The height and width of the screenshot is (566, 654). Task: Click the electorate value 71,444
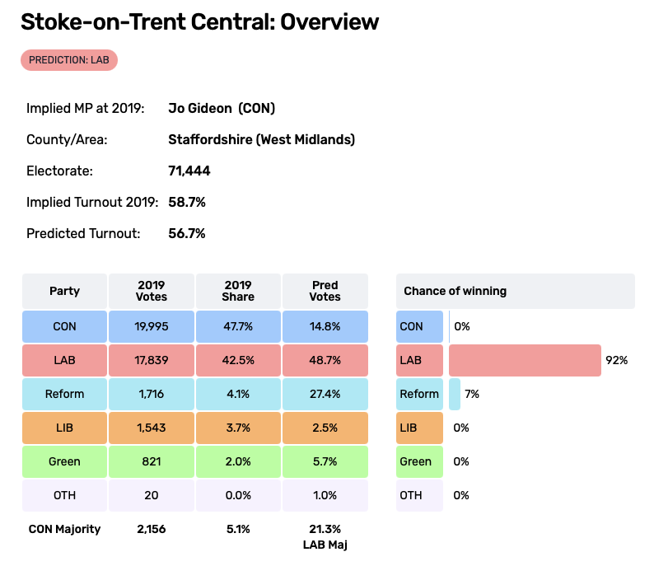(x=189, y=171)
